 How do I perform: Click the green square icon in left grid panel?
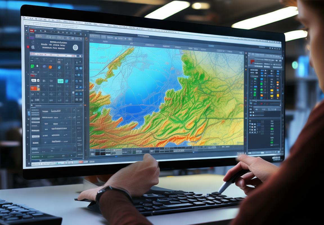32,66
